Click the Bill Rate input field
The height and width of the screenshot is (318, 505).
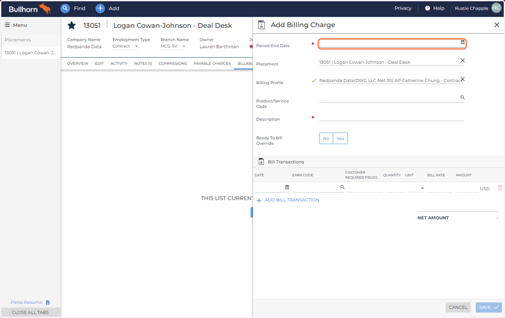(439, 188)
